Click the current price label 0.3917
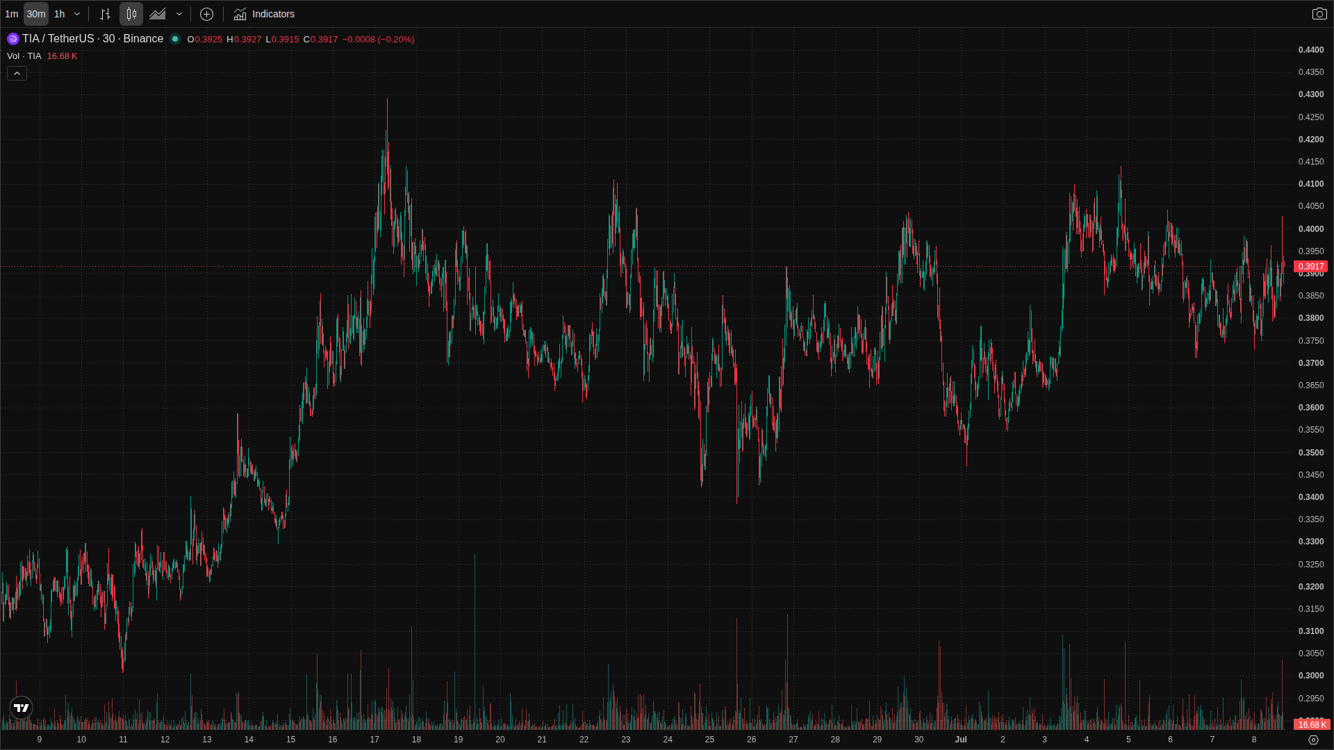 point(1311,267)
